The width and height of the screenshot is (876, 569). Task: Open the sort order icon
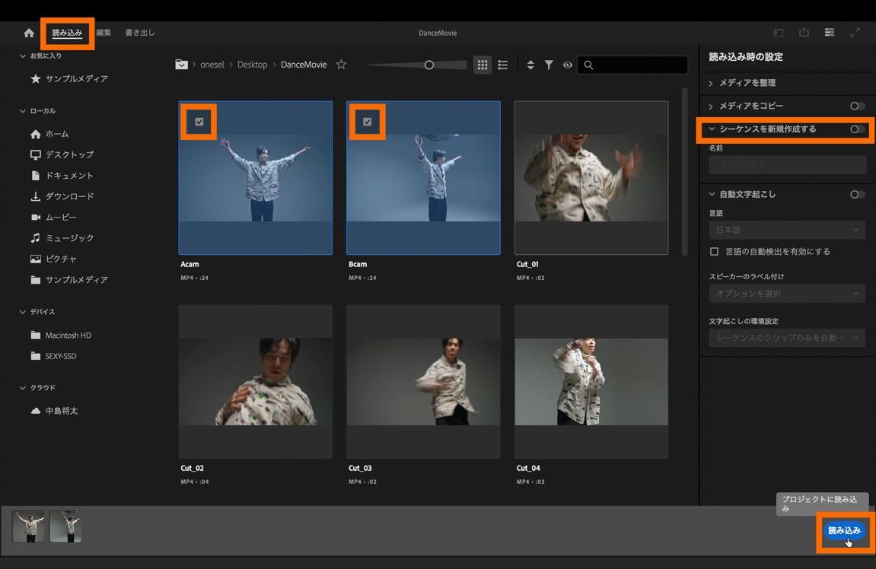(530, 65)
